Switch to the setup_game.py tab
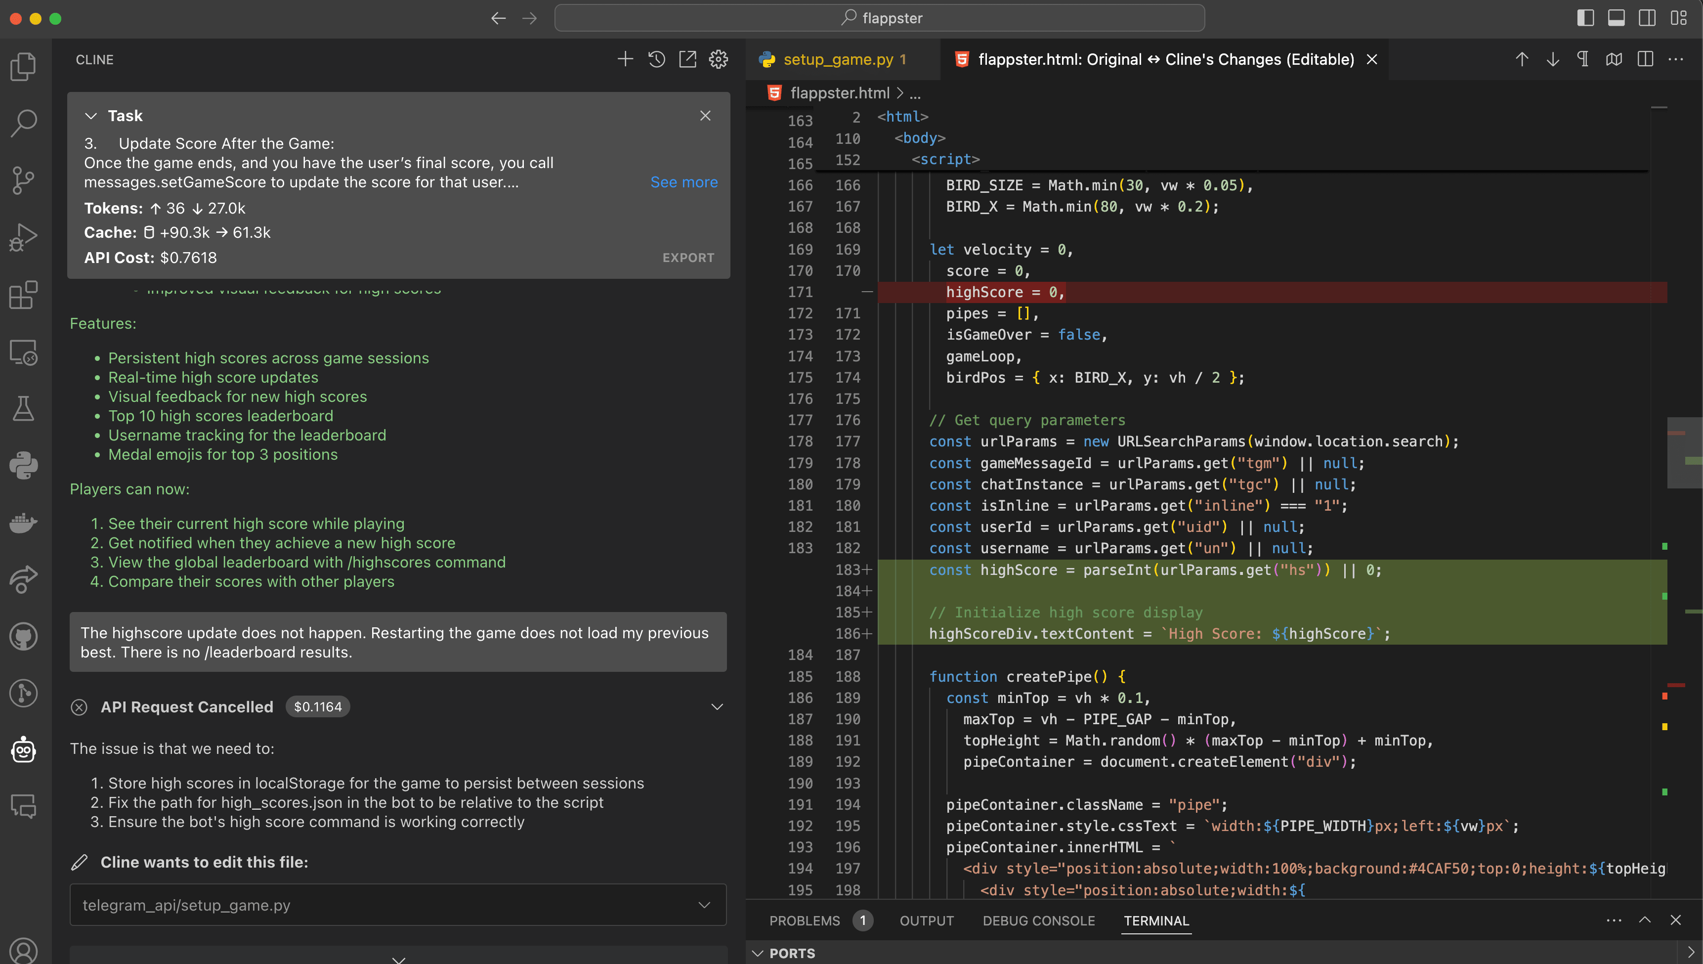 (838, 60)
